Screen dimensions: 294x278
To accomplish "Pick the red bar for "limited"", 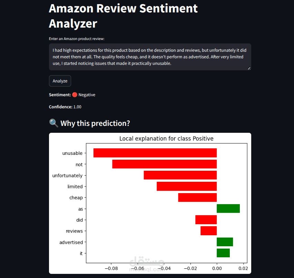I will 187,186.
